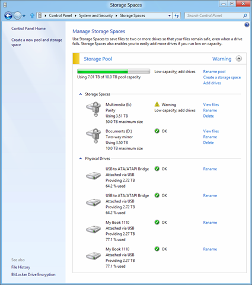Open recent pages dropdown next to Forward button
The height and width of the screenshot is (285, 252).
click(x=24, y=15)
